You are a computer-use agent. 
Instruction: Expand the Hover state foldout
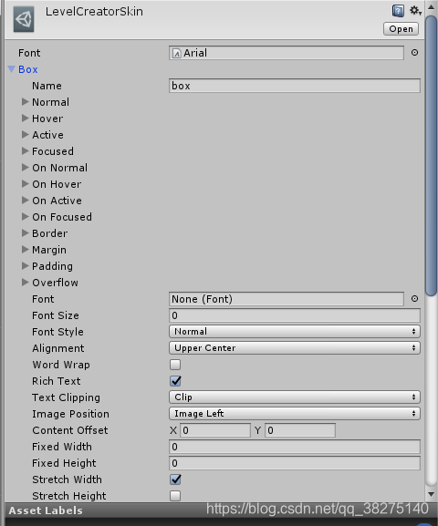pos(26,119)
